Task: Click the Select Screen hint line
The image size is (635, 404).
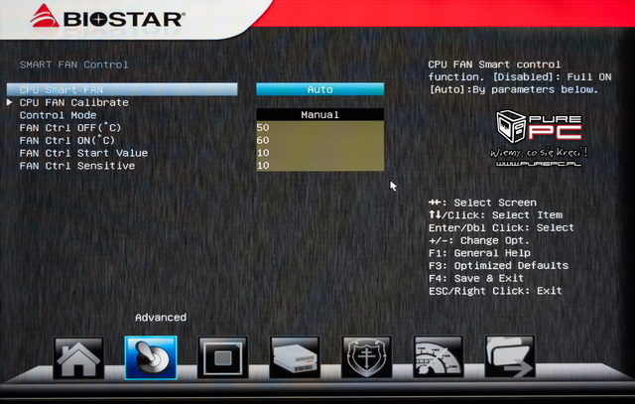Action: click(x=482, y=202)
